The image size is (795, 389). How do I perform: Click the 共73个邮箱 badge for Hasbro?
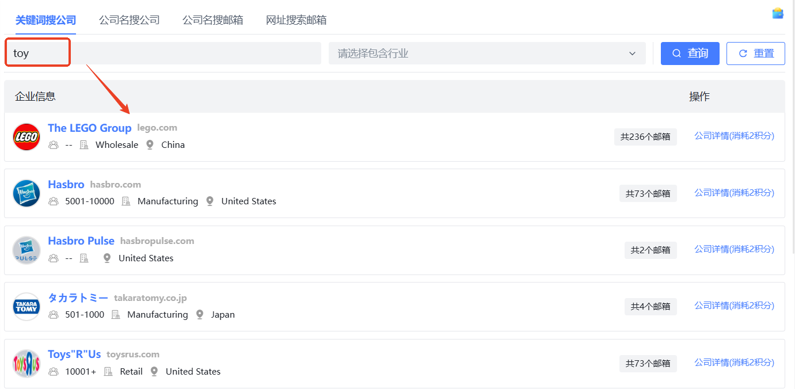(648, 193)
